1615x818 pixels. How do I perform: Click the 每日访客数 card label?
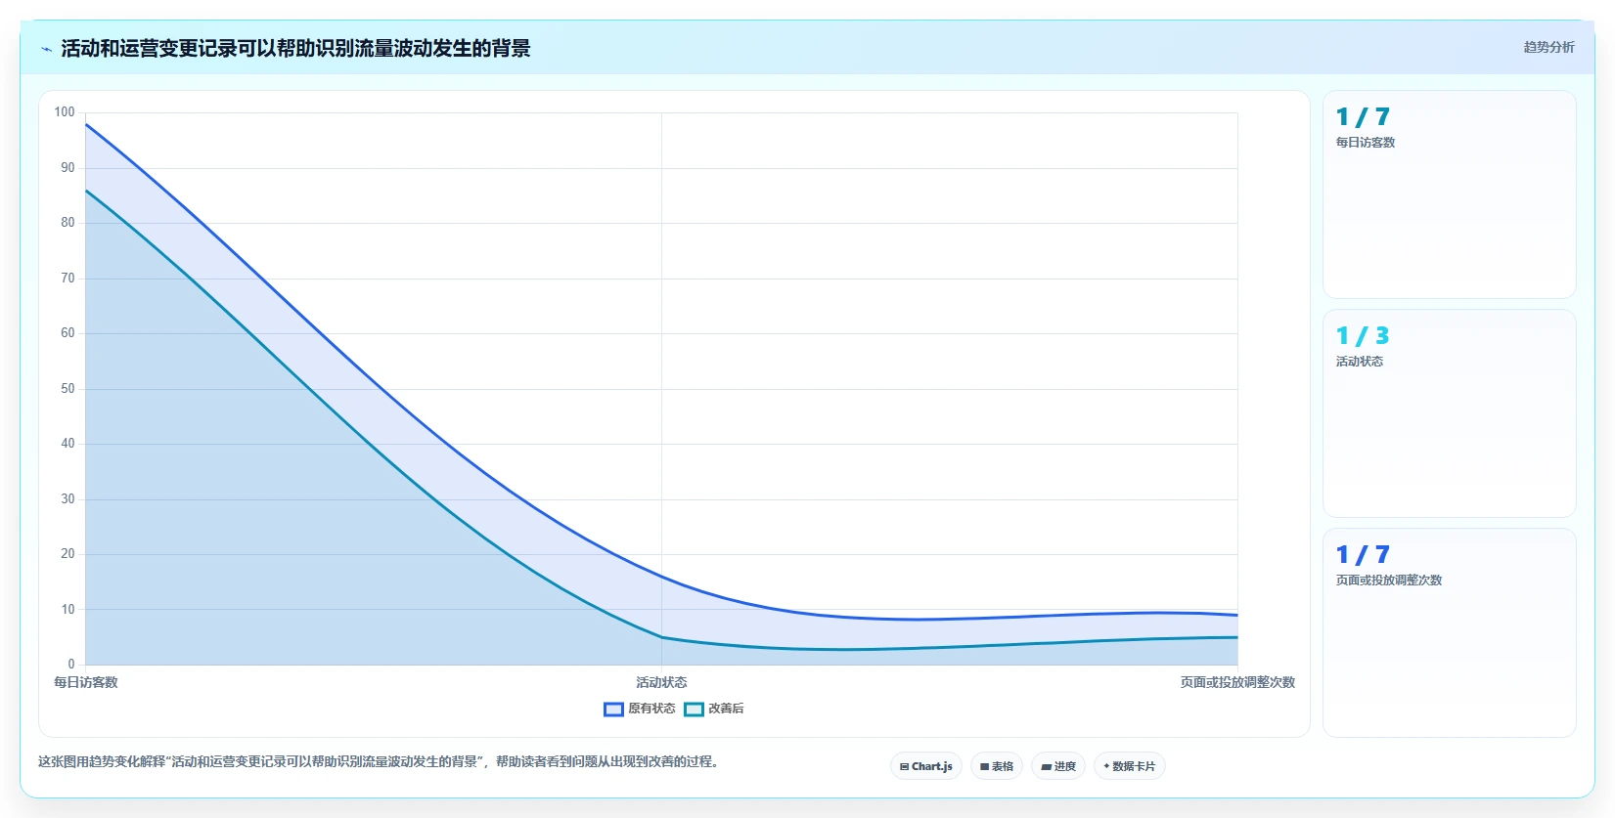coord(1366,143)
